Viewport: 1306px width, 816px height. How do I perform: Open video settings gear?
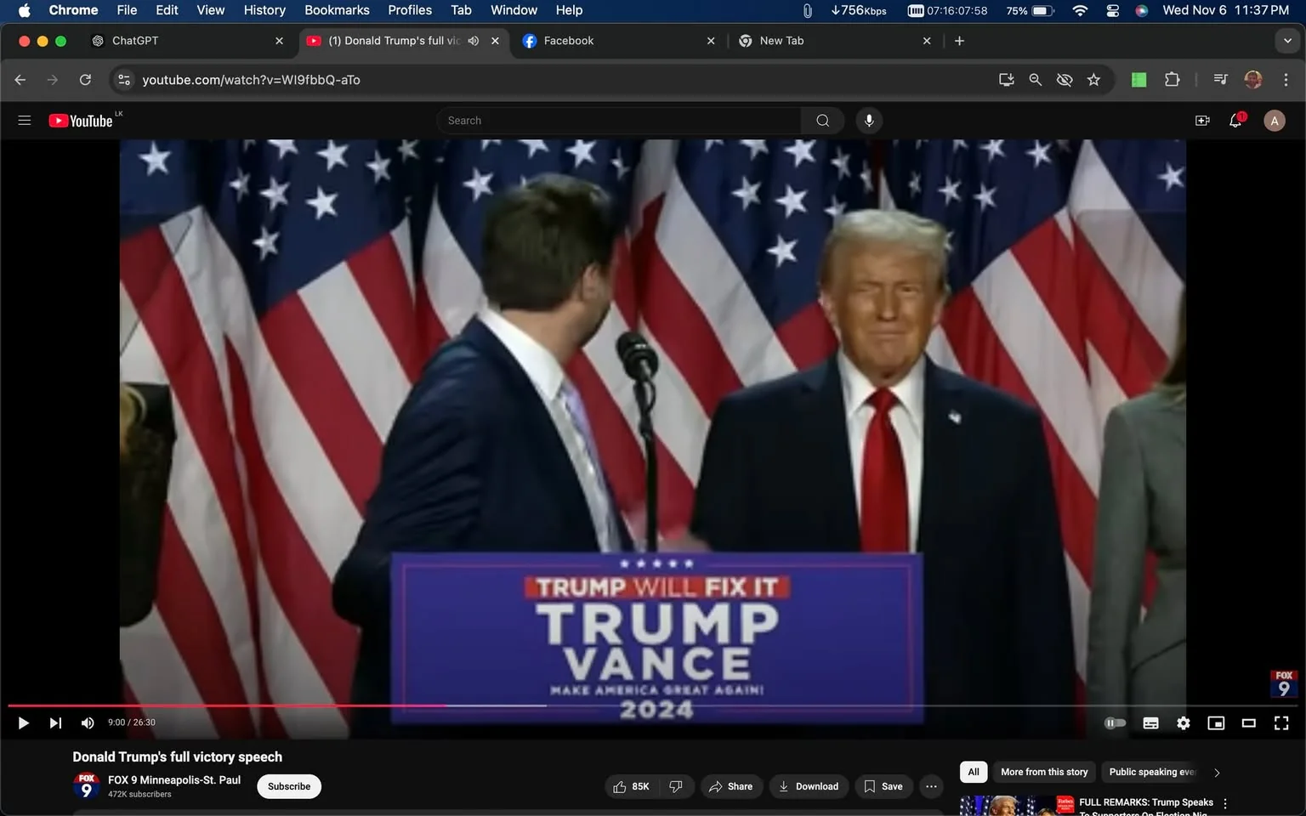(1184, 723)
